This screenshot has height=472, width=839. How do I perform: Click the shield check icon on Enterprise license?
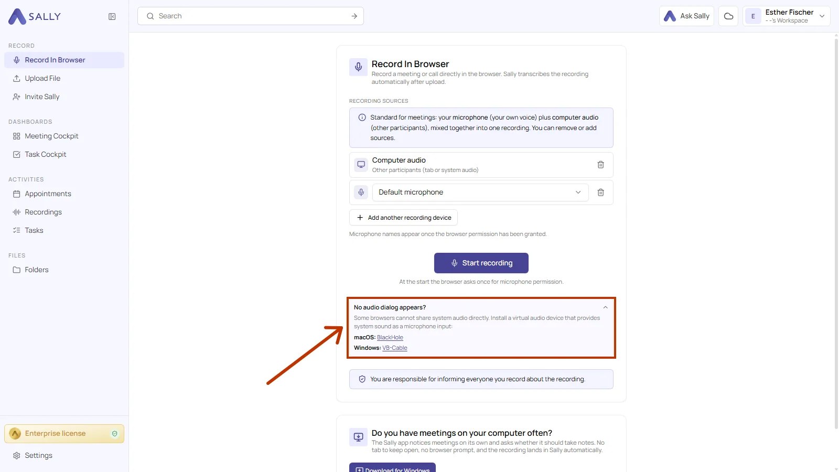[115, 434]
